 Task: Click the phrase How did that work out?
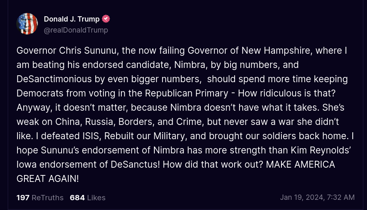coord(213,165)
